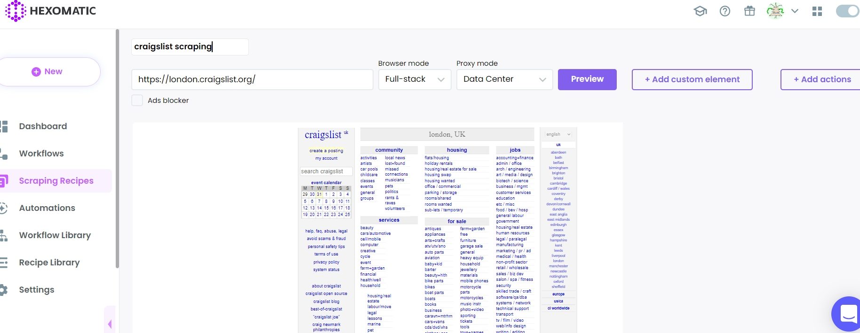Click help, faq, abuse, legal link
860x333 pixels.
[326, 231]
